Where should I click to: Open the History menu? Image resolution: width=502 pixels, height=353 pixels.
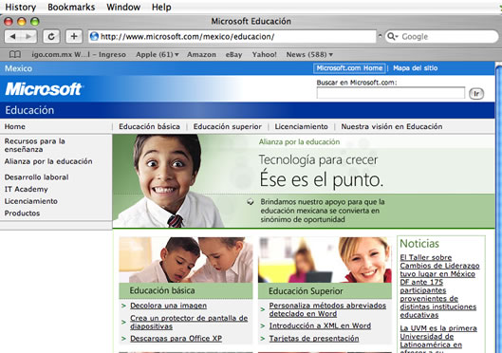coord(21,7)
